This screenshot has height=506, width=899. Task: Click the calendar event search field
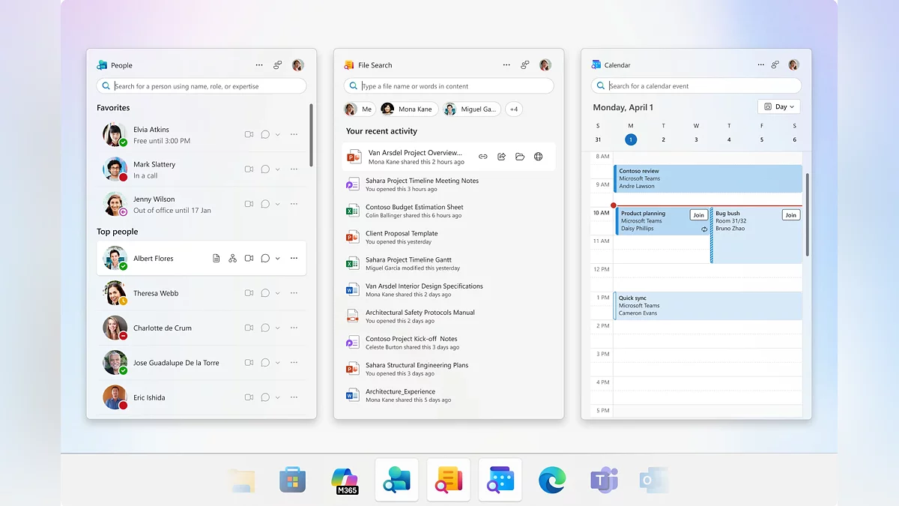pyautogui.click(x=697, y=86)
